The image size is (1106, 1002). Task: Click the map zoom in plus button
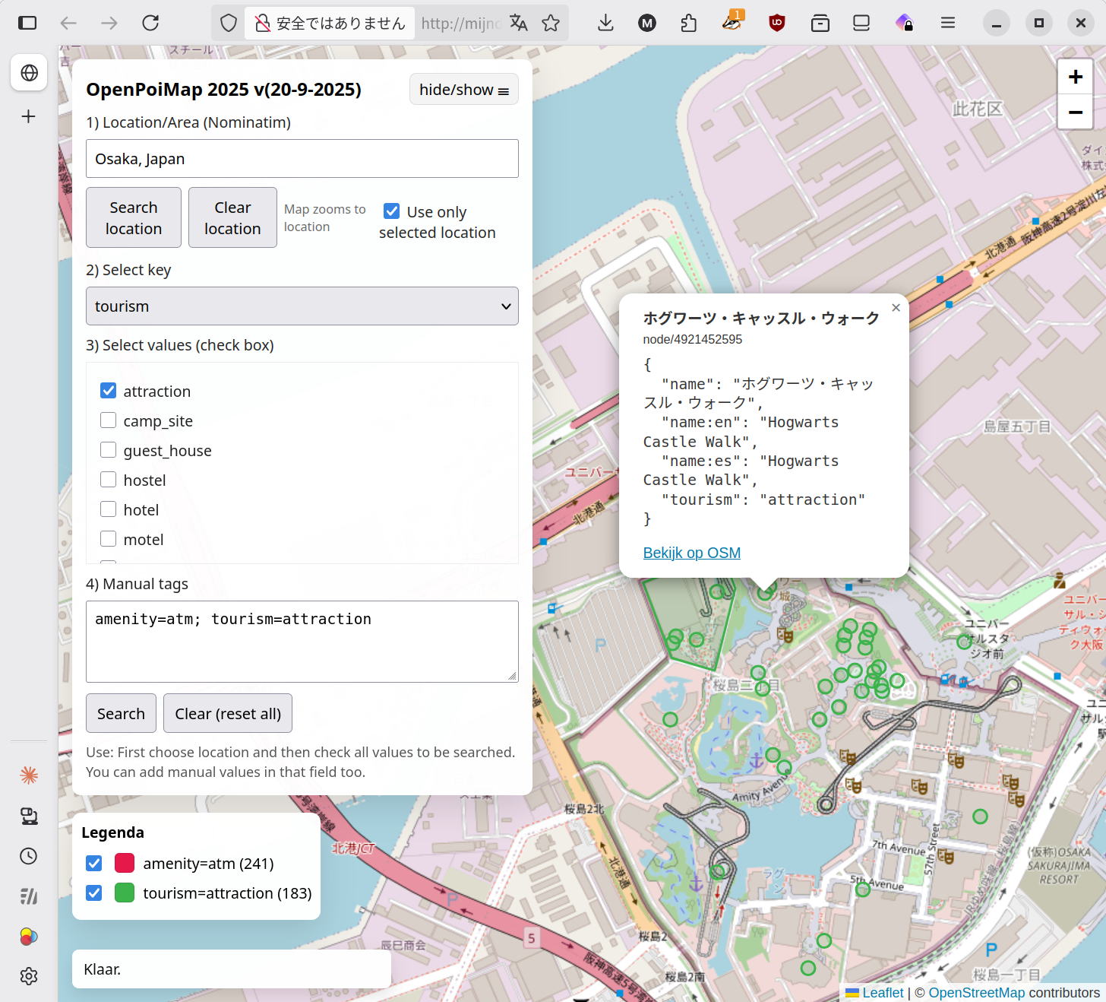1075,77
